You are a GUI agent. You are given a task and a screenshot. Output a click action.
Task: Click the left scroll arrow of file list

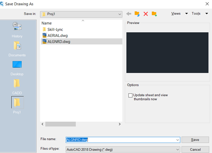42,124
